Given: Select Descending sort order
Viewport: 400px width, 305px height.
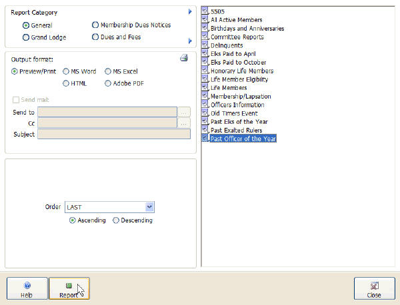Looking at the screenshot, I should 116,220.
